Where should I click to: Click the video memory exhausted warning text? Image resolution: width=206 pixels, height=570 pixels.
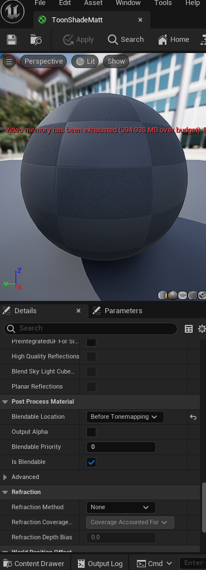pos(106,130)
